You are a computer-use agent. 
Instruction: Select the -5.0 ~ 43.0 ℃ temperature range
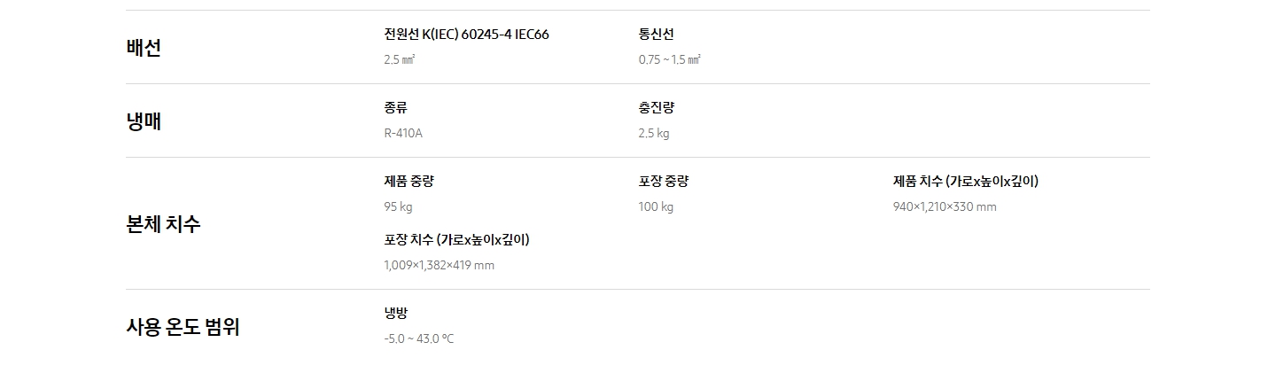(419, 338)
